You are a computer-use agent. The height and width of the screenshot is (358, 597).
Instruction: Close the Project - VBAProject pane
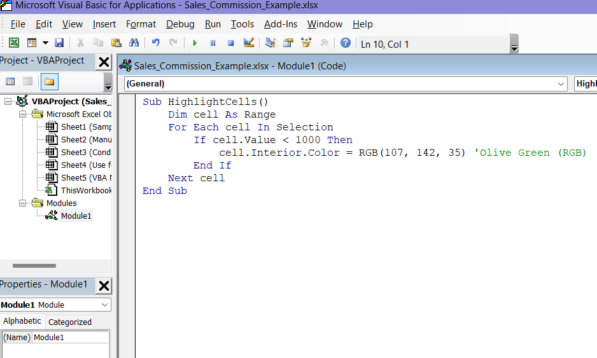(104, 62)
